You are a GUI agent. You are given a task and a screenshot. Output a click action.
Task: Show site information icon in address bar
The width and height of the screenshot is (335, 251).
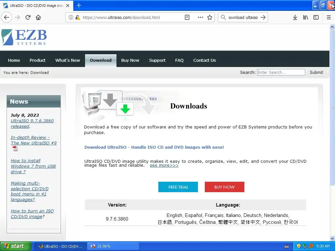coord(71,18)
